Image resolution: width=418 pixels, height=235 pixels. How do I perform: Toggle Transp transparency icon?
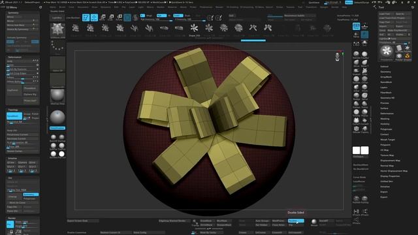[356, 35]
